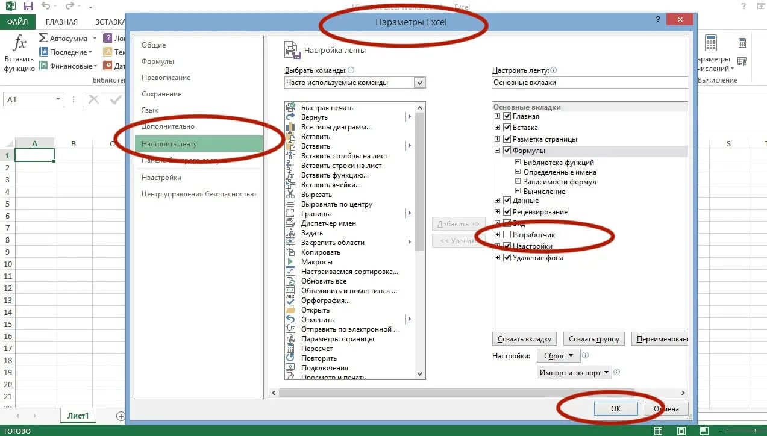Select the Быстрая печать command icon
Image resolution: width=767 pixels, height=436 pixels.
(290, 108)
